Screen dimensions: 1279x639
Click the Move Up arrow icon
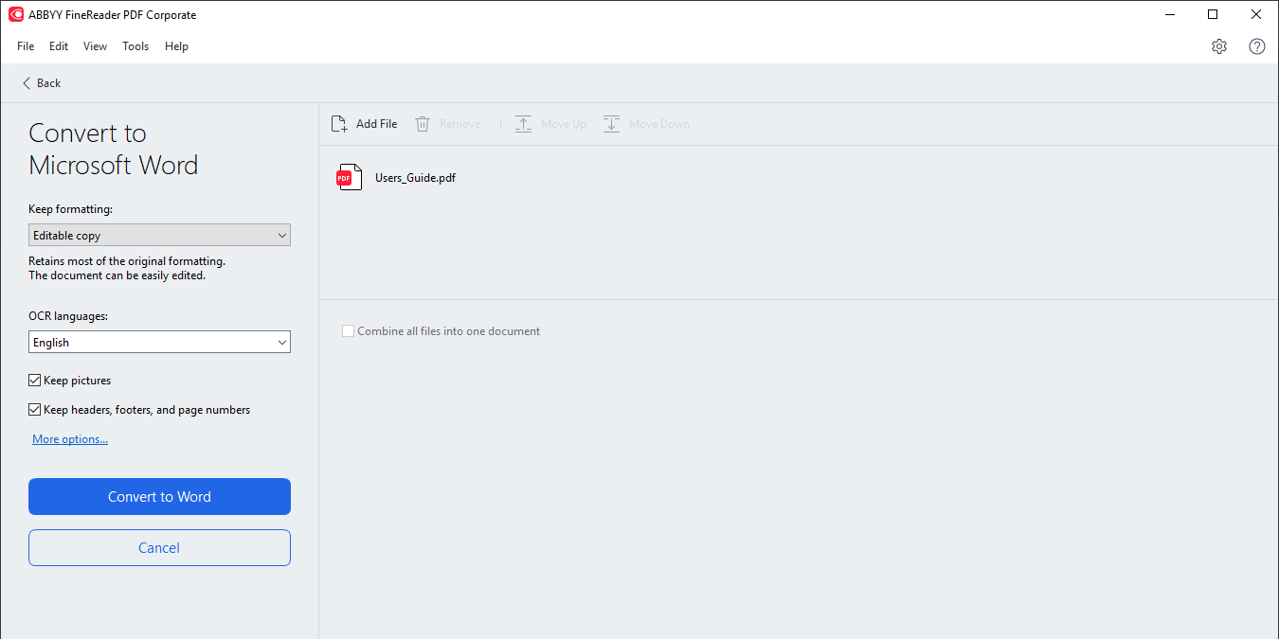pyautogui.click(x=523, y=124)
